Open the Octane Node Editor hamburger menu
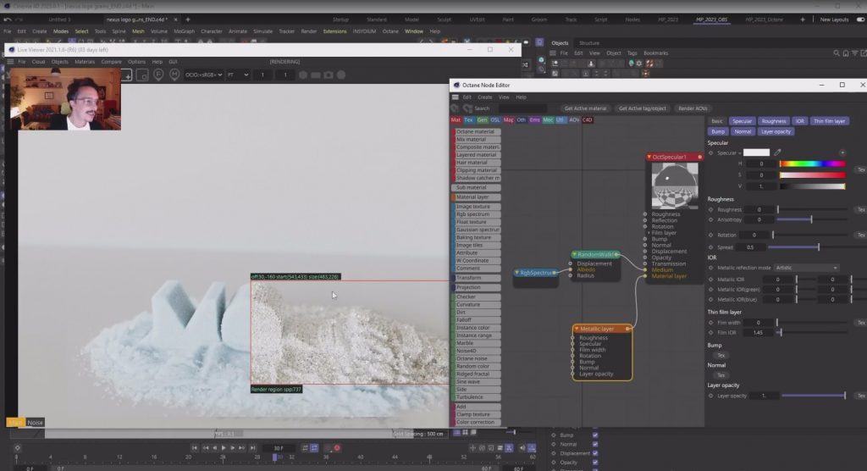The image size is (867, 471). click(456, 97)
